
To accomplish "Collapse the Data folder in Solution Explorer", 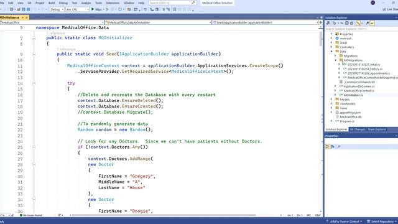I will [331, 52].
